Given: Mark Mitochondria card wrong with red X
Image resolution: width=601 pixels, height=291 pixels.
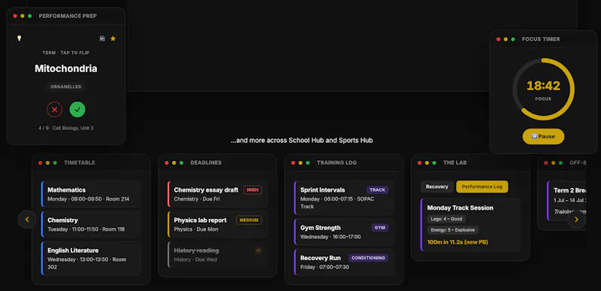Looking at the screenshot, I should point(54,110).
